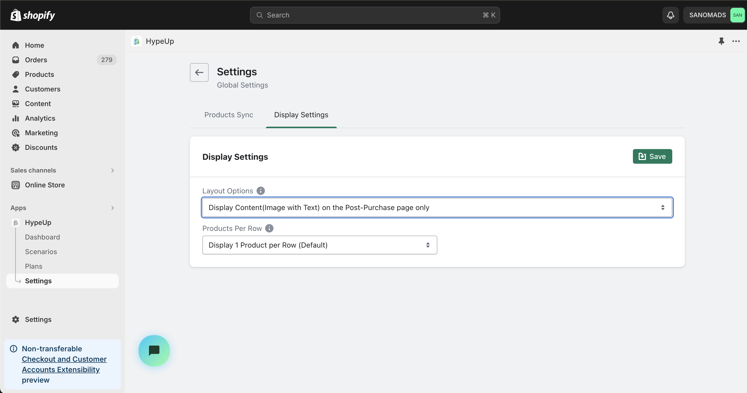The width and height of the screenshot is (747, 393).
Task: Open the Scenarios page under HypeUp
Action: pos(41,252)
